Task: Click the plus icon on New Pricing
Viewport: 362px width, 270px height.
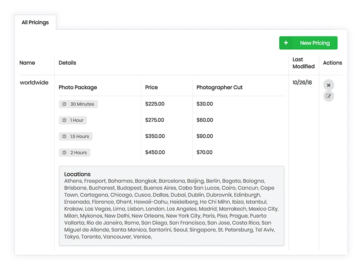Action: point(286,43)
